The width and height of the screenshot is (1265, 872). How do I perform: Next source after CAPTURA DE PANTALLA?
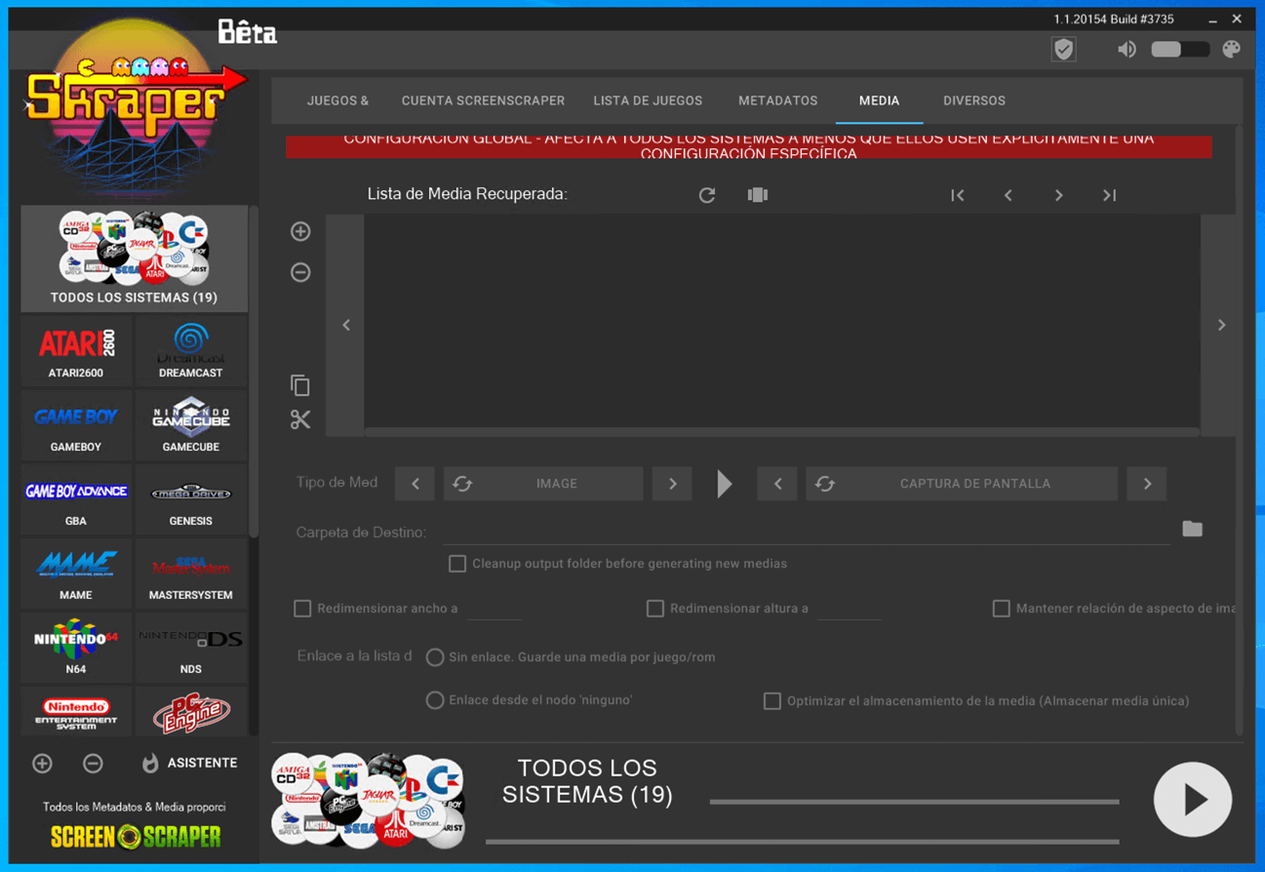1147,484
